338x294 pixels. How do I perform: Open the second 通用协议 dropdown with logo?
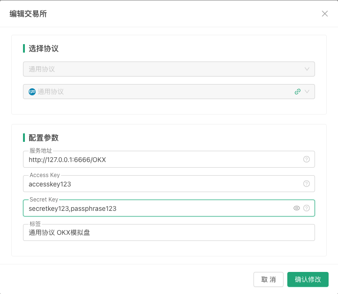pyautogui.click(x=160, y=92)
